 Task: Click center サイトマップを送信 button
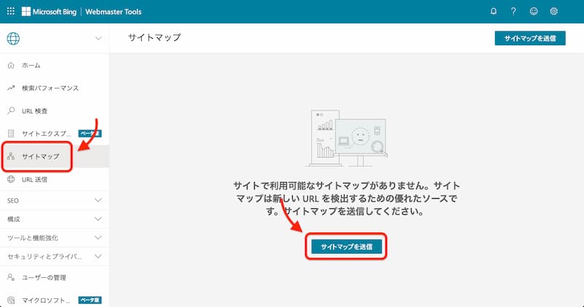coord(346,246)
